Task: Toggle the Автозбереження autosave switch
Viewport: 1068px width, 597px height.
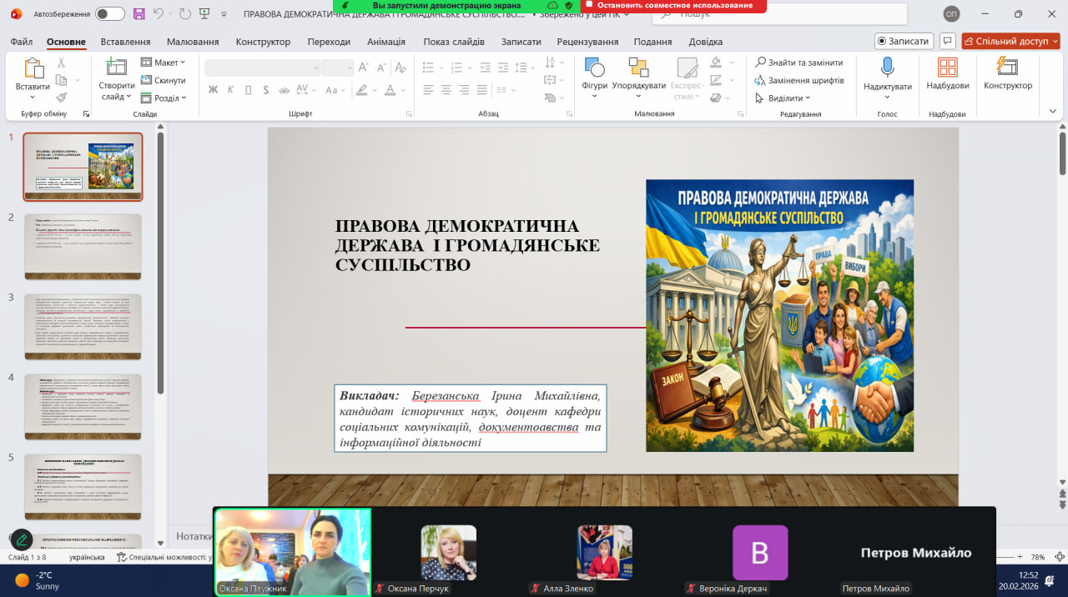Action: pyautogui.click(x=109, y=14)
